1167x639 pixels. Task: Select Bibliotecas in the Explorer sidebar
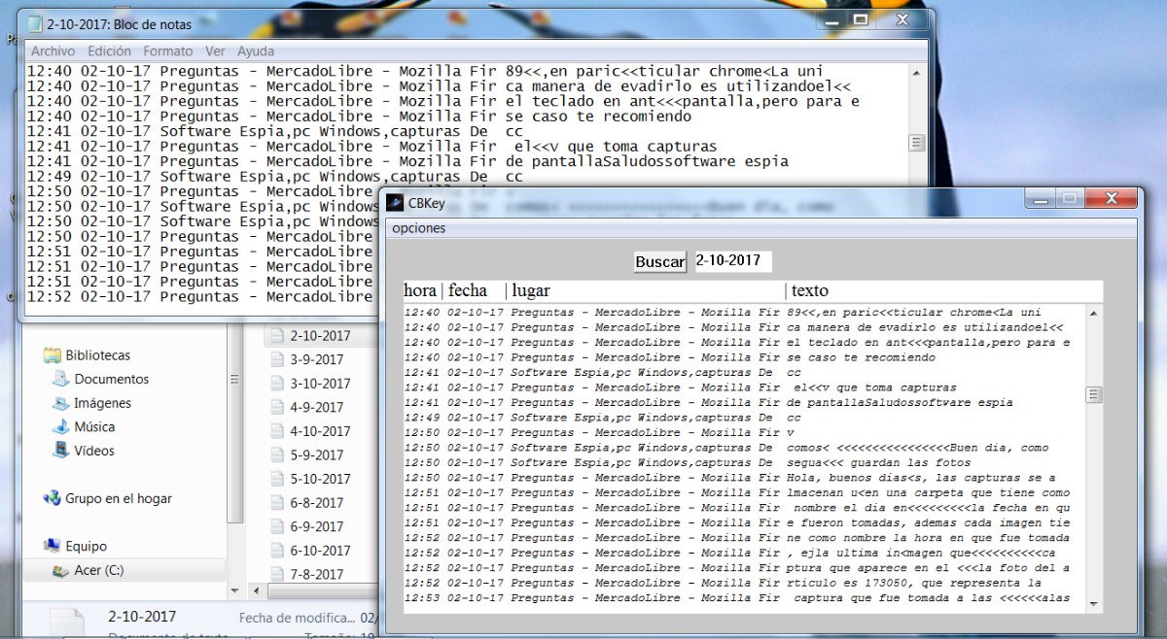[97, 355]
